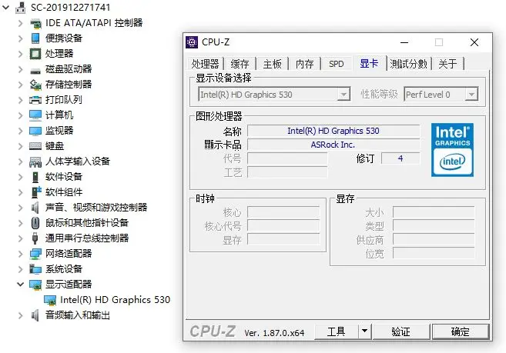Click the 验证 button
The image size is (506, 353).
click(x=400, y=331)
